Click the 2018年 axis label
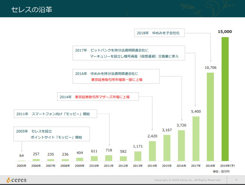The width and height of the screenshot is (245, 185). [x=210, y=166]
